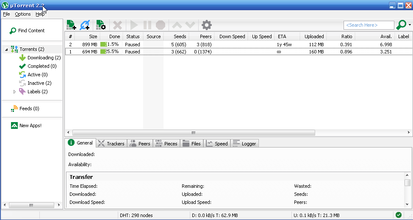Click the details pane scroll-up arrow
Image resolution: width=413 pixels, height=220 pixels.
407,175
